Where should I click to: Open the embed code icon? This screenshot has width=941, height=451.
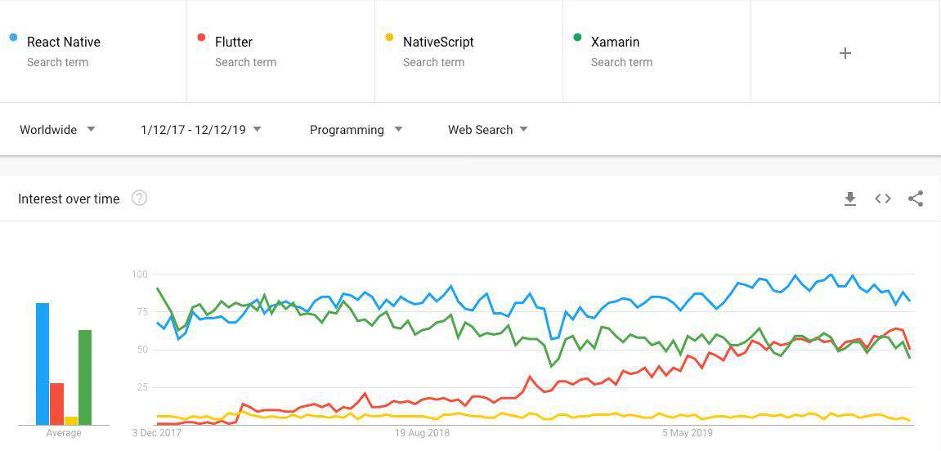click(x=883, y=199)
